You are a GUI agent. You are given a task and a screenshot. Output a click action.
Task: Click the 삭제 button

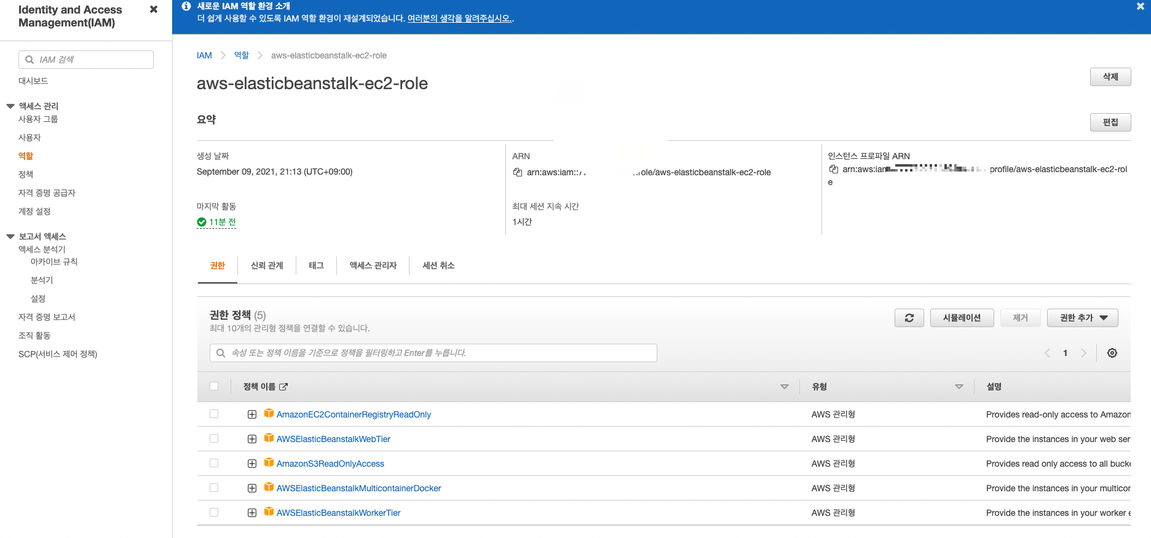coord(1110,77)
